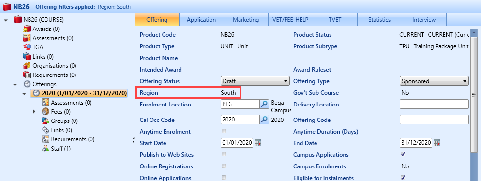The width and height of the screenshot is (481, 181).
Task: Open the VET/FEE-HELP tab
Action: [x=290, y=20]
